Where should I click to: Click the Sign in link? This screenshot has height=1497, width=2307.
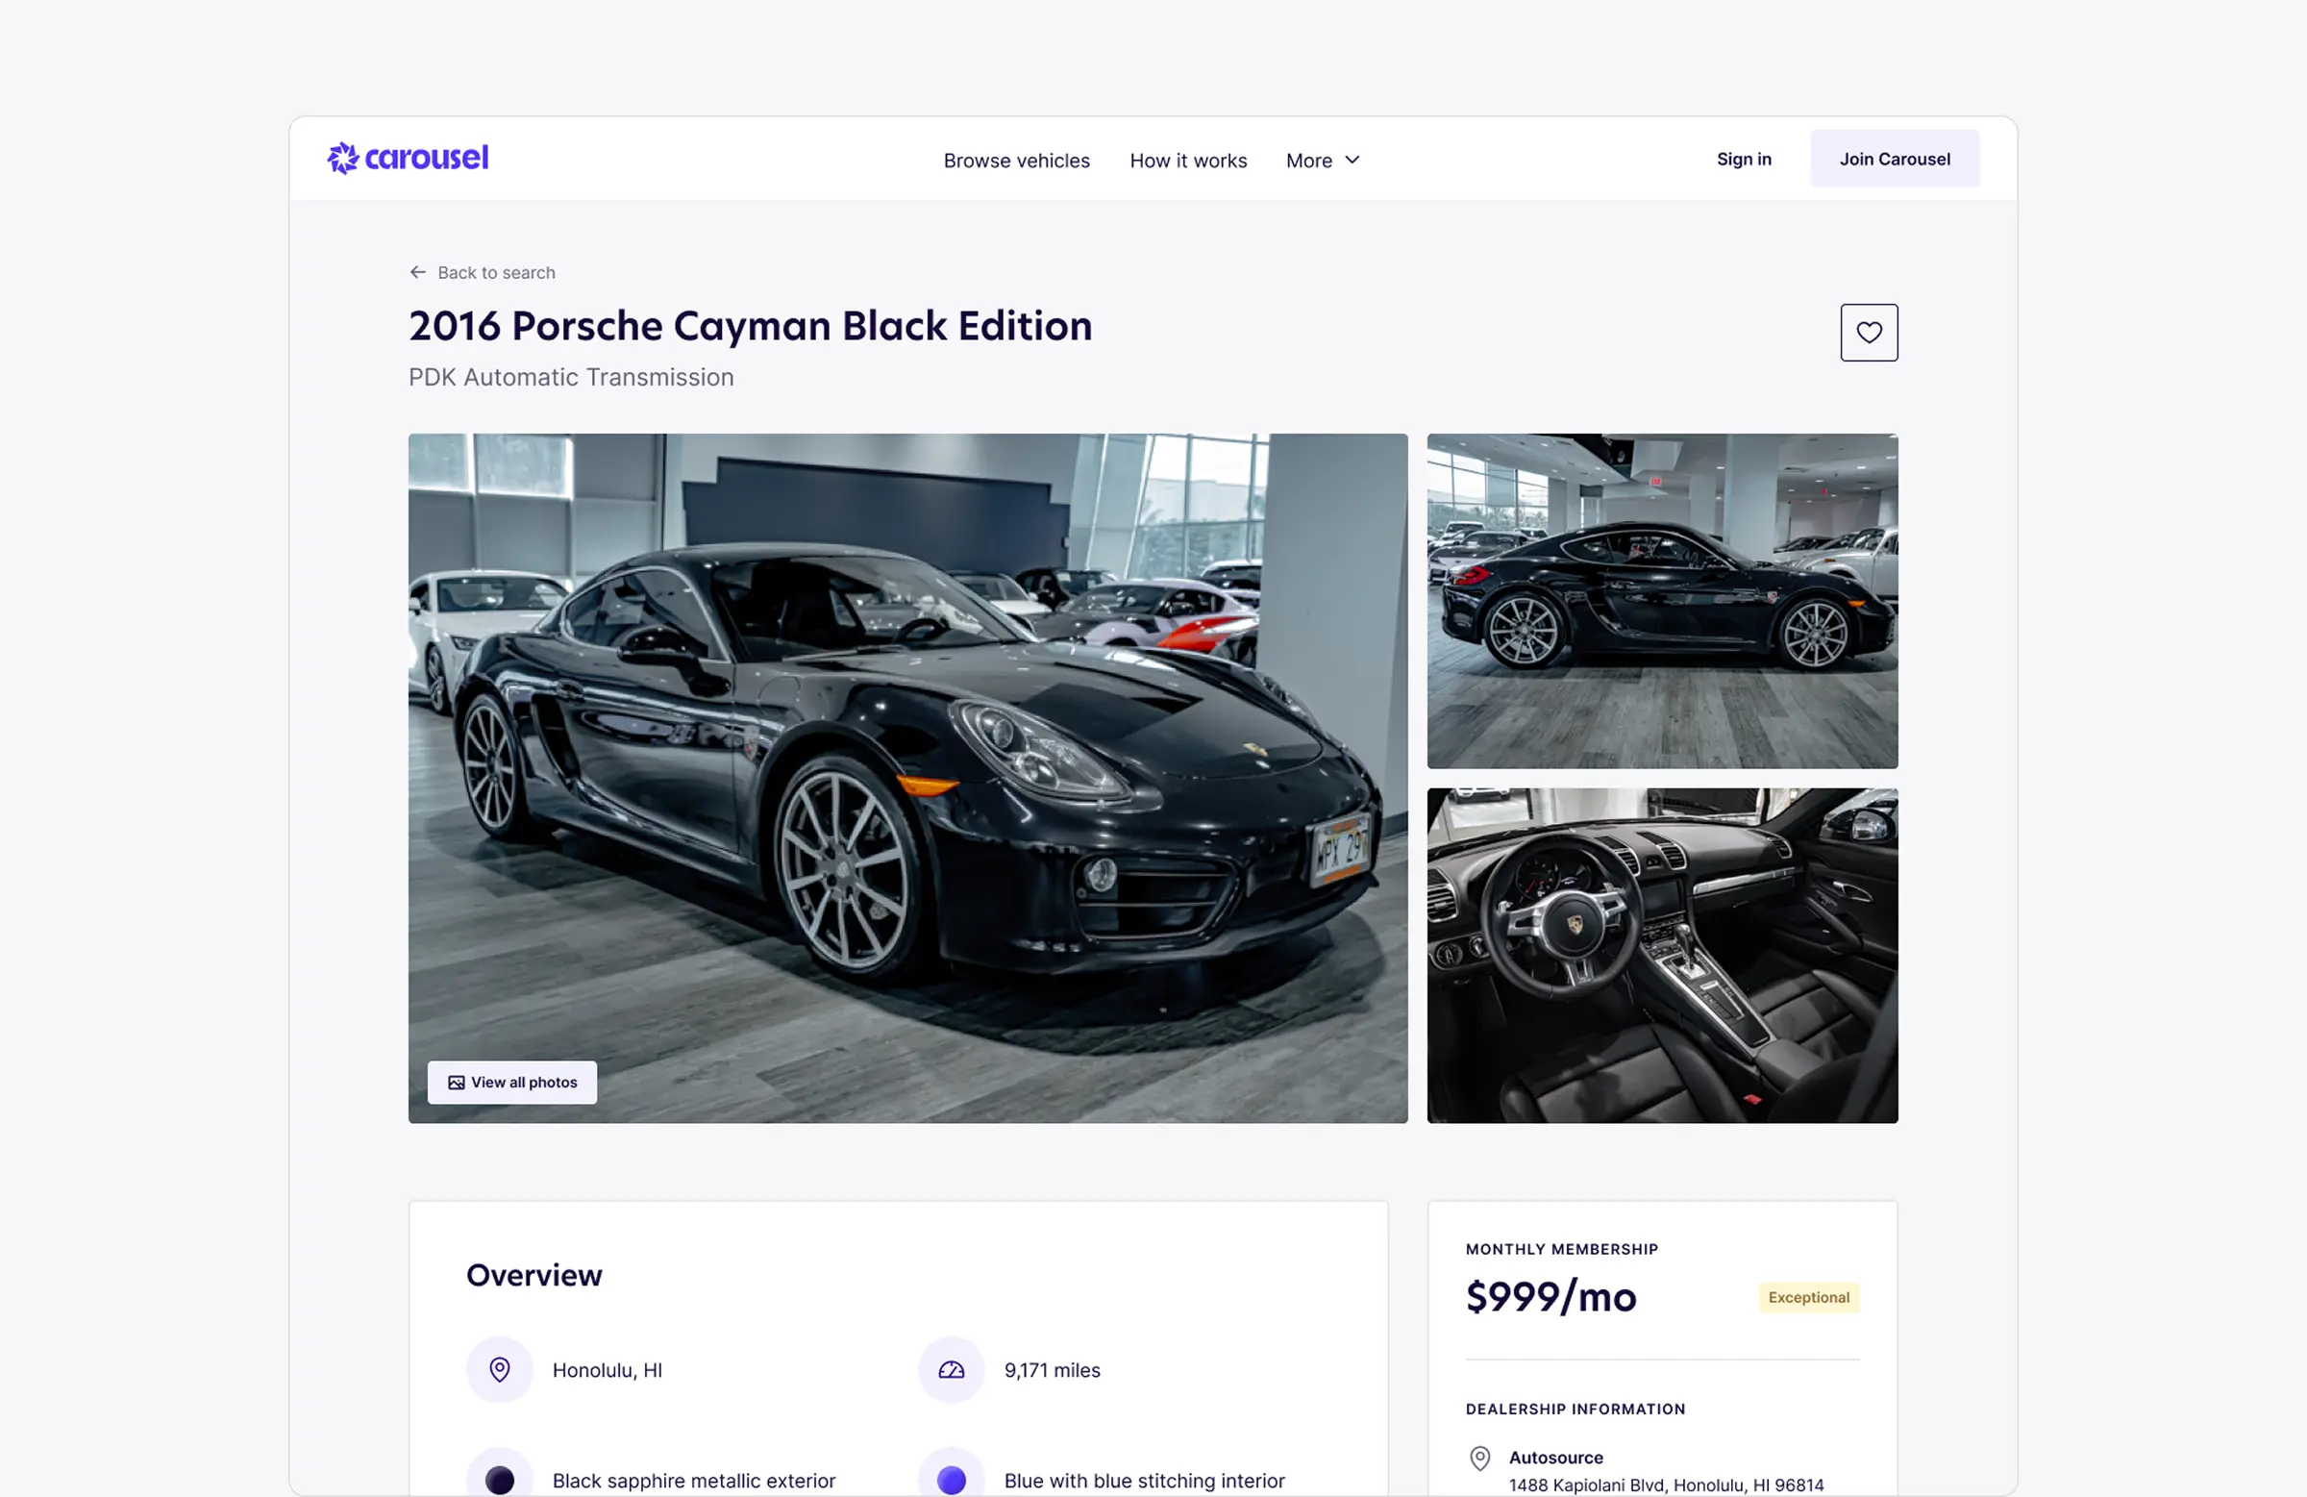[1743, 159]
